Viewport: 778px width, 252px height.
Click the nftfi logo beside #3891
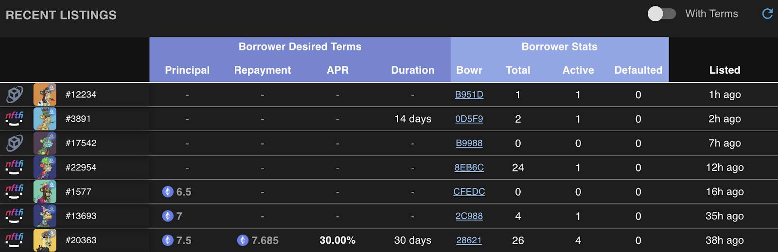14,119
